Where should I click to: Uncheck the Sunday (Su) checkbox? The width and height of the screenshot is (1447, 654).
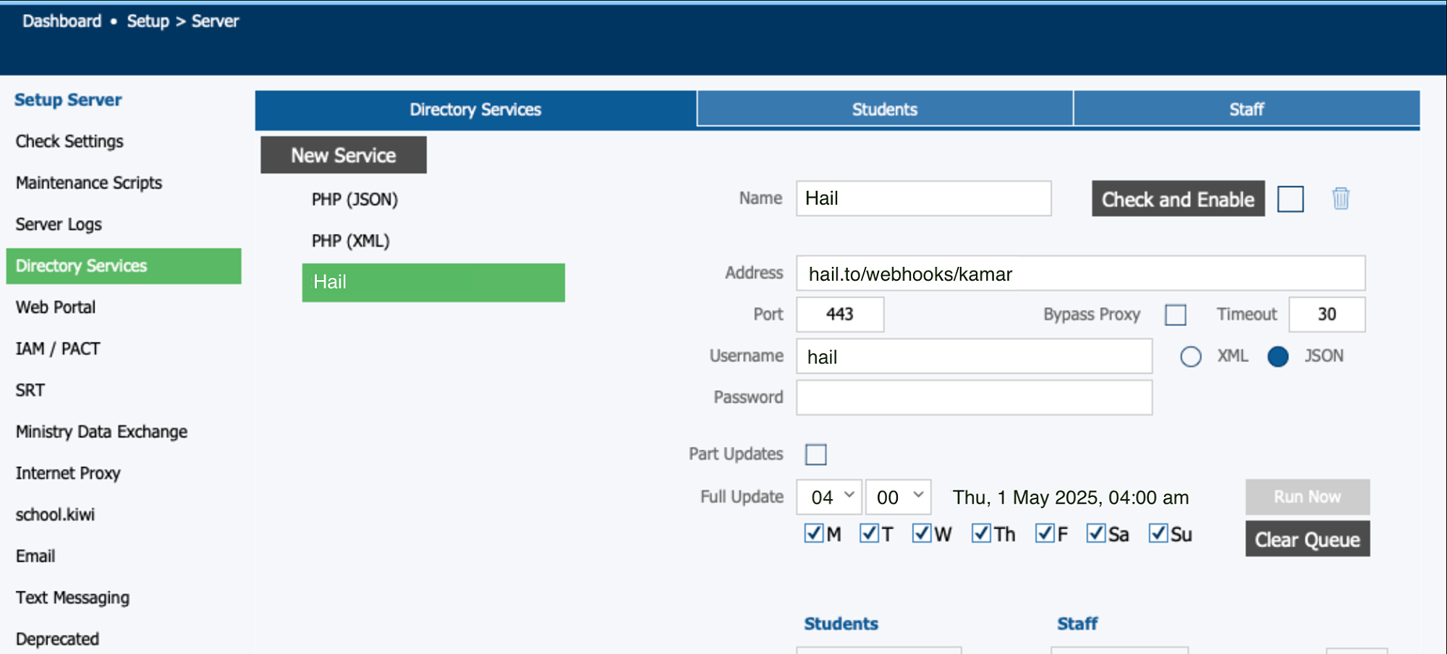(x=1158, y=534)
